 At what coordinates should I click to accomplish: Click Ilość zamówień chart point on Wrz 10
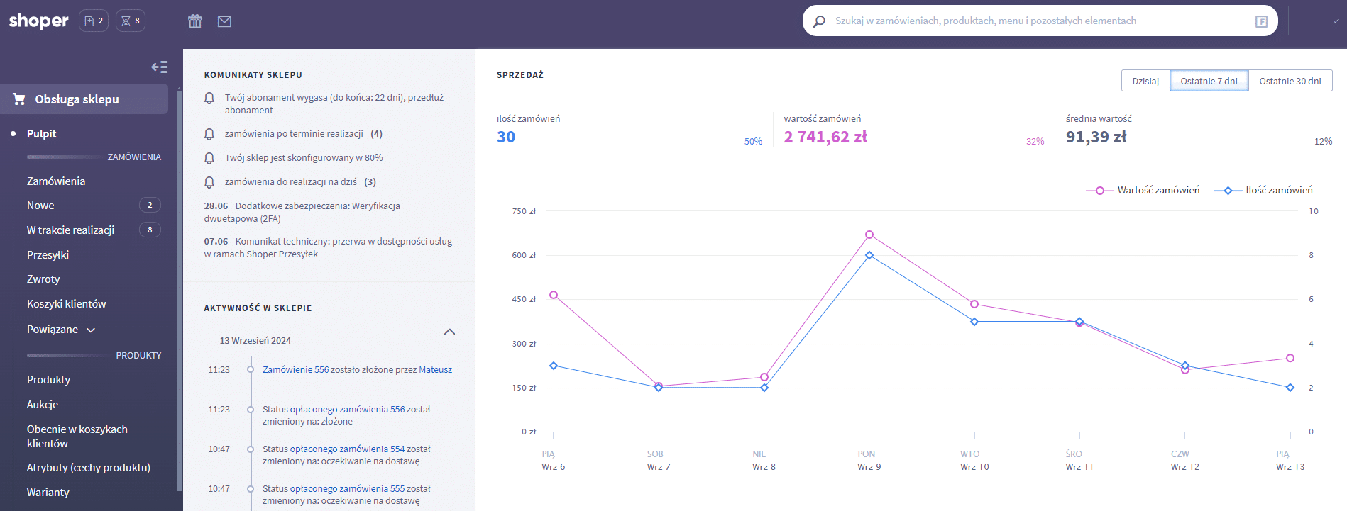[x=974, y=322]
